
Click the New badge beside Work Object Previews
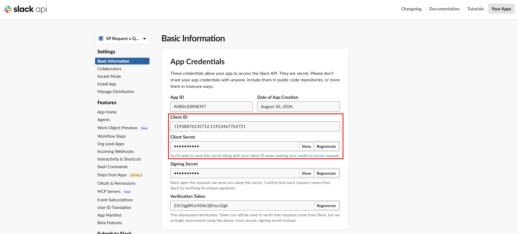[x=144, y=128]
